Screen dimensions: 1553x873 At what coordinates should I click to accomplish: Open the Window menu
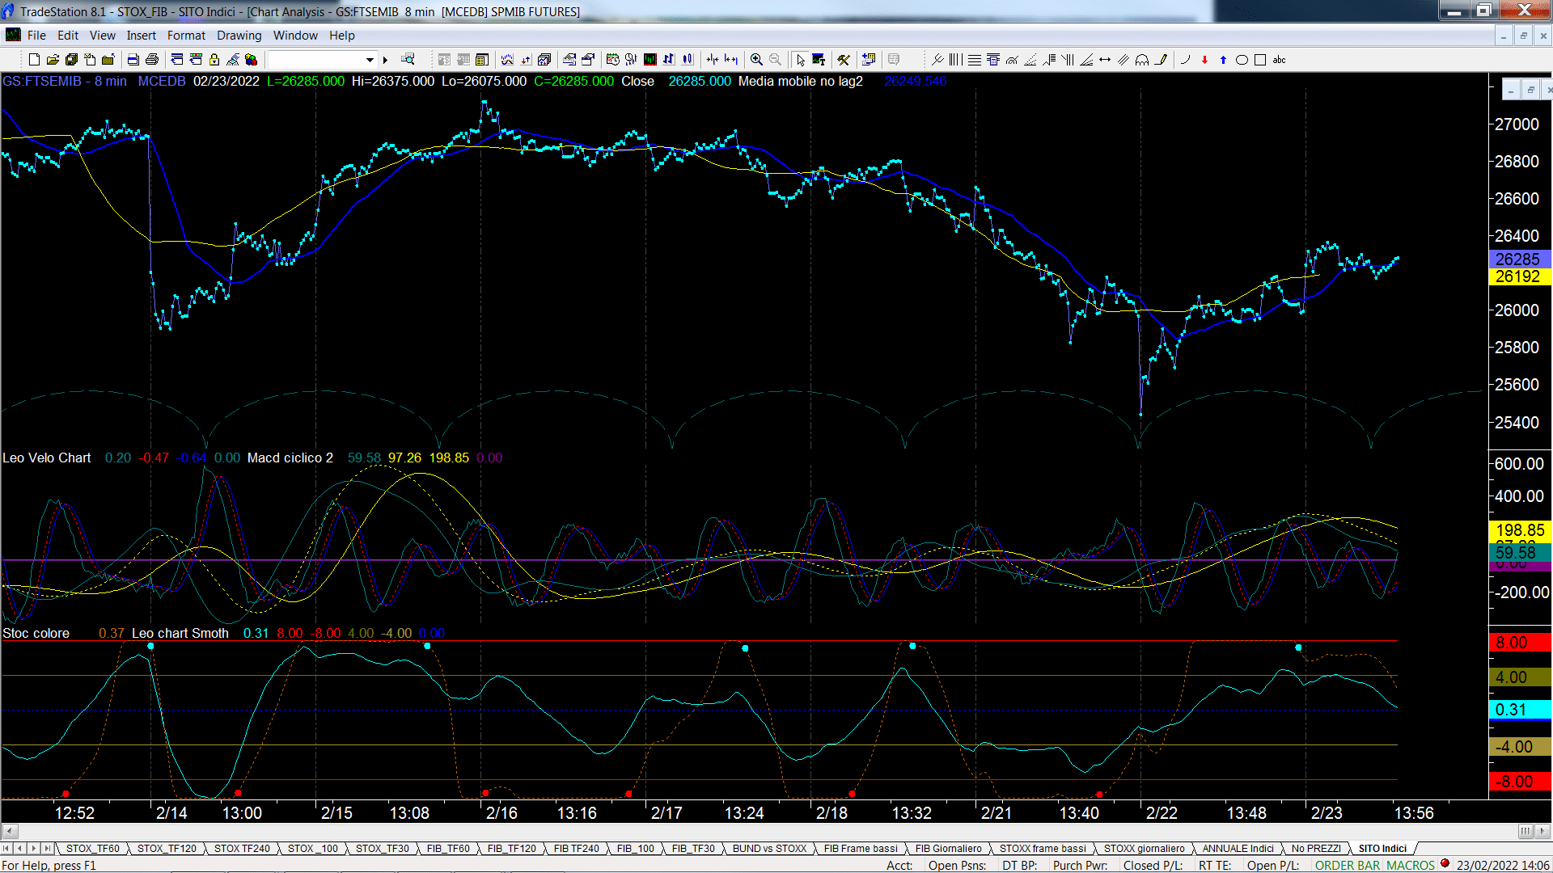(x=295, y=36)
